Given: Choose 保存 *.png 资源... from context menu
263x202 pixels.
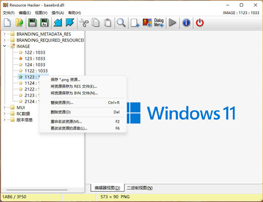Looking at the screenshot, I should [x=83, y=80].
